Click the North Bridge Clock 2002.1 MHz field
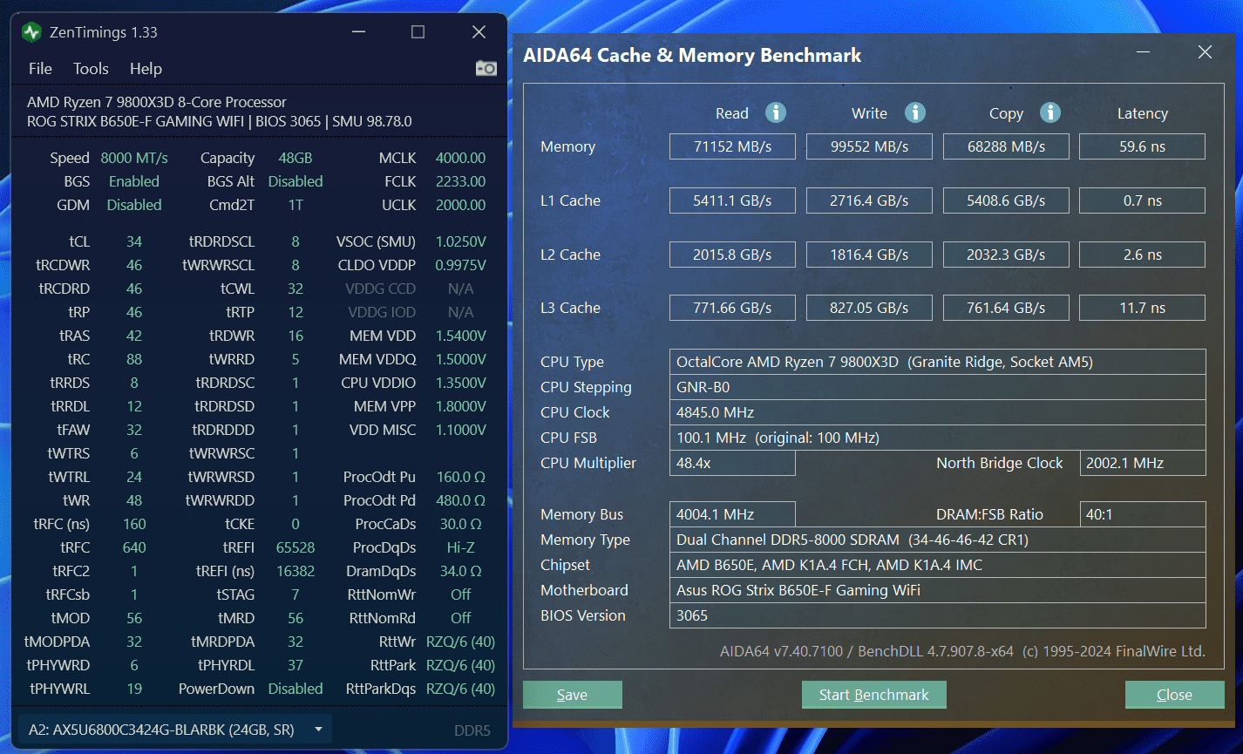 [1142, 463]
